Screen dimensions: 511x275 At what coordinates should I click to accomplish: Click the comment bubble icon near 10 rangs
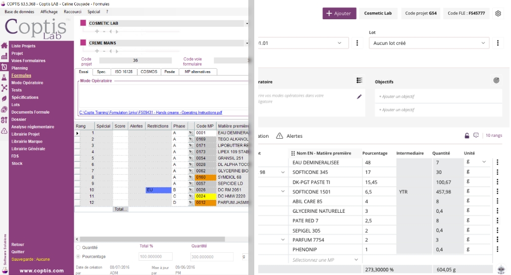pos(476,135)
